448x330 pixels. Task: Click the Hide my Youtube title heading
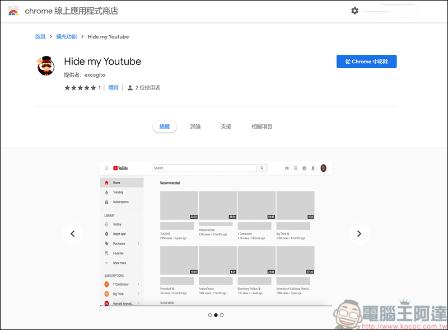(x=102, y=62)
